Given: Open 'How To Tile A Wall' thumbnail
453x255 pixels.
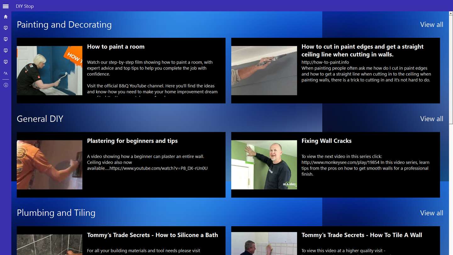Looking at the screenshot, I should click(x=264, y=244).
